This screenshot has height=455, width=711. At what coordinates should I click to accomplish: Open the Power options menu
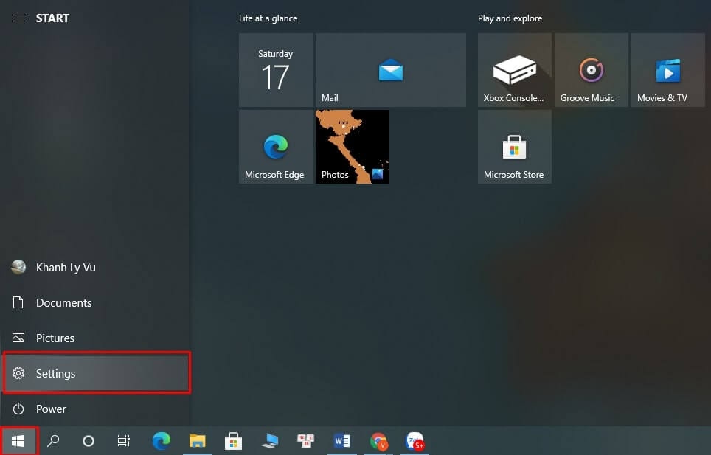(x=95, y=409)
